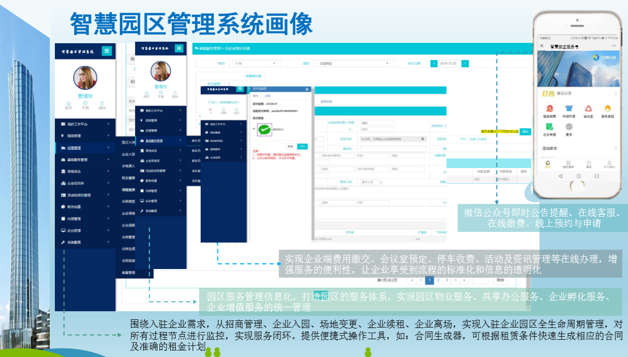This screenshot has height=357, width=628.
Task: Close the payment dialog with X
Action: click(307, 89)
